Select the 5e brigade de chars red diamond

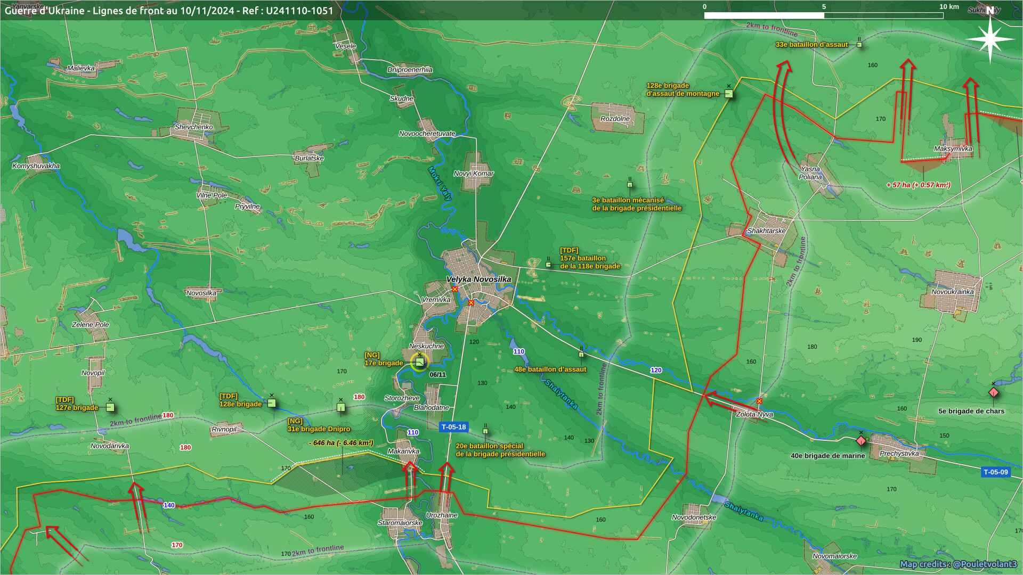tap(993, 393)
